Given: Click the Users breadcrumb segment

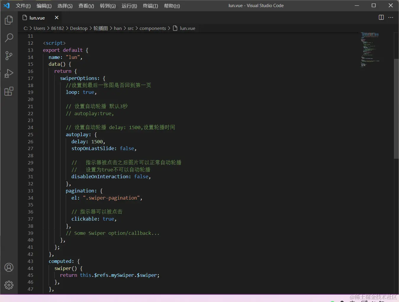Looking at the screenshot, I should tap(39, 28).
